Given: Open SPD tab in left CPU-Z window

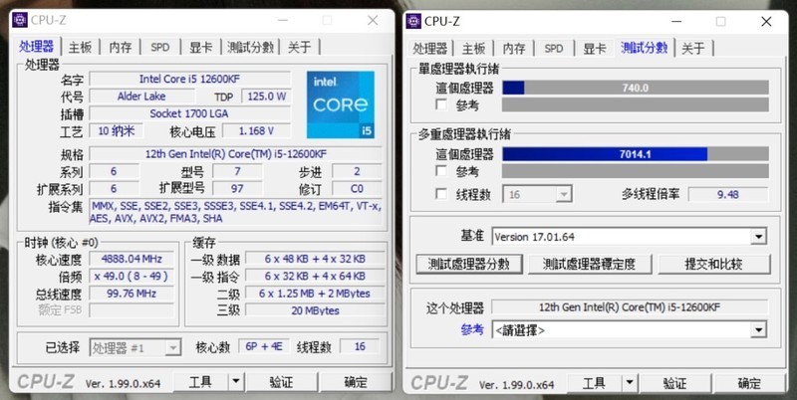Looking at the screenshot, I should click(160, 47).
